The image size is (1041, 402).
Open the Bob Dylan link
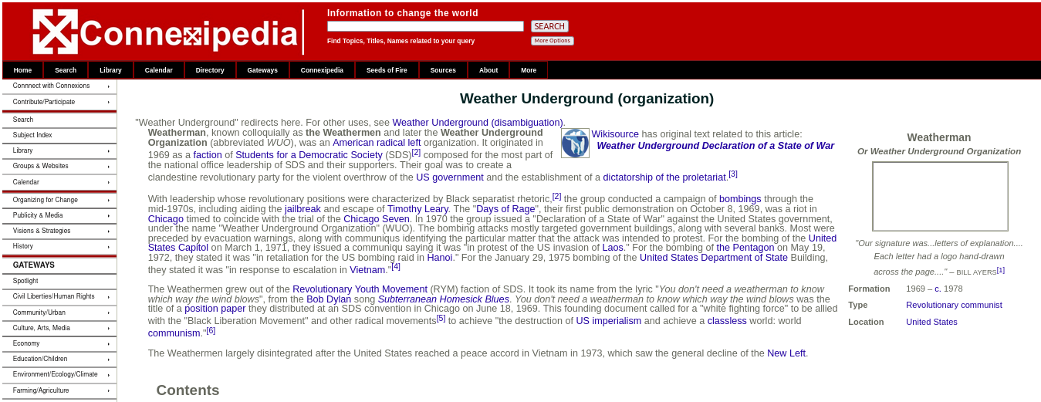(329, 299)
